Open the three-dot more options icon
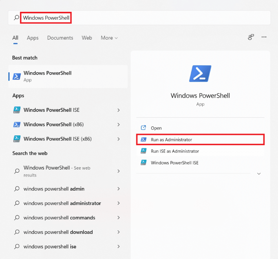Screen dimensions: 278x259 264,37
